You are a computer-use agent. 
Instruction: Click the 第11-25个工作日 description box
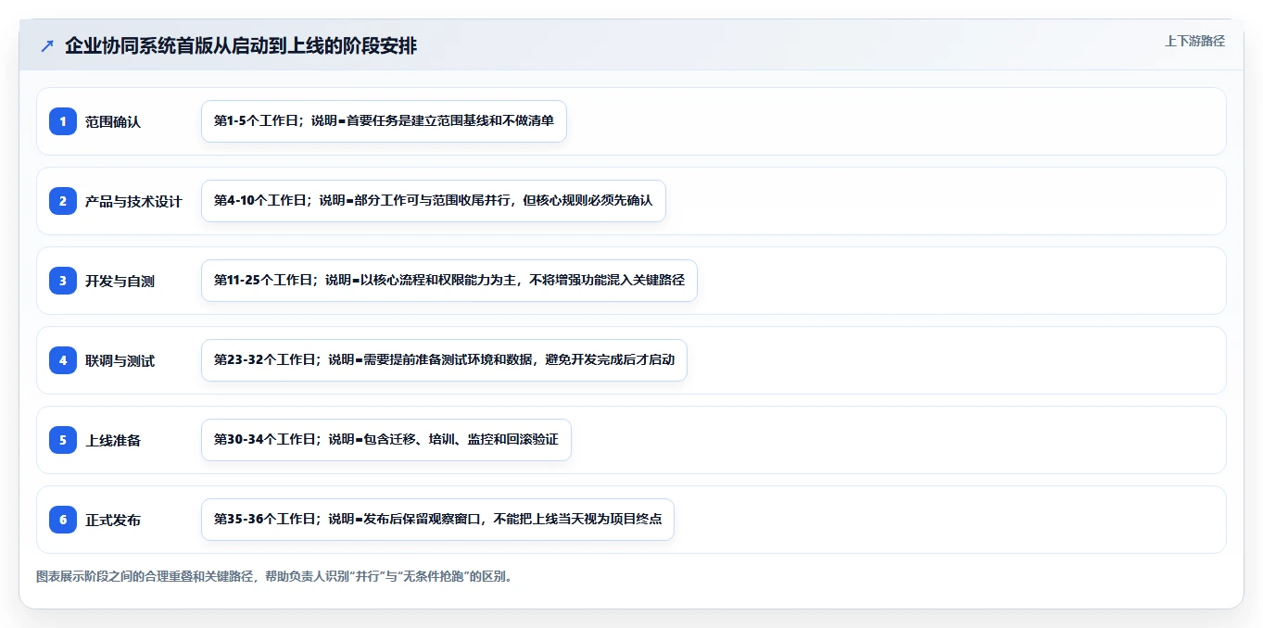(449, 281)
